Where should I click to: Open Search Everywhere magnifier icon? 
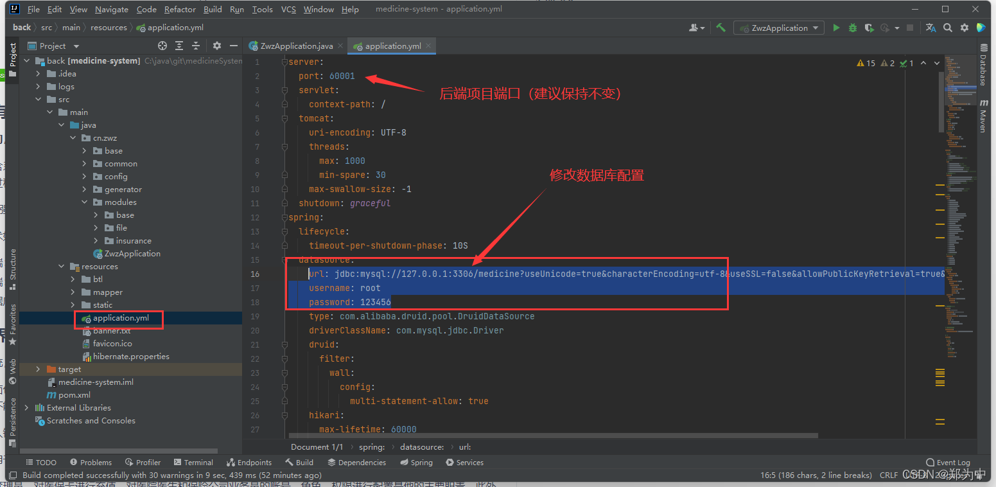(x=948, y=28)
